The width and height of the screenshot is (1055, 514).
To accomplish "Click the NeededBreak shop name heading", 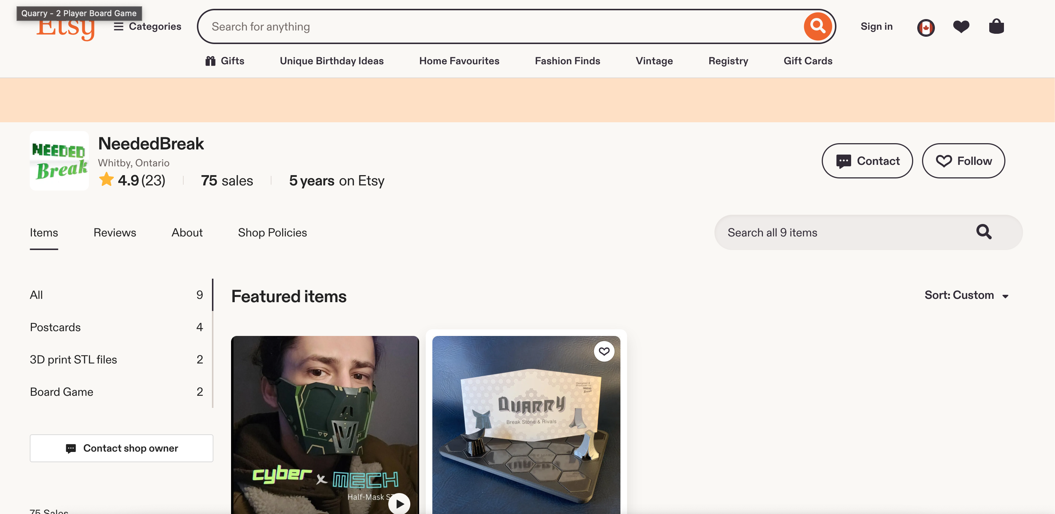I will tap(151, 144).
